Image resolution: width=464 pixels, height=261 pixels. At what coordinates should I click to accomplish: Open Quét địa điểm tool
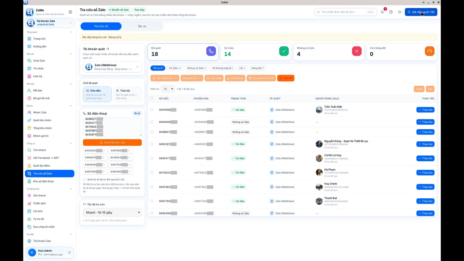[x=50, y=166]
